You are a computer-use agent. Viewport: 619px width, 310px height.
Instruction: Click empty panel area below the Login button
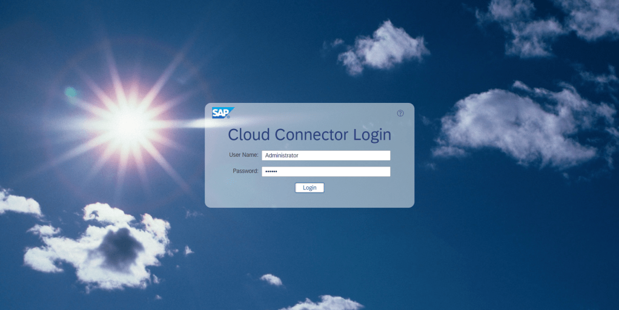(x=309, y=200)
